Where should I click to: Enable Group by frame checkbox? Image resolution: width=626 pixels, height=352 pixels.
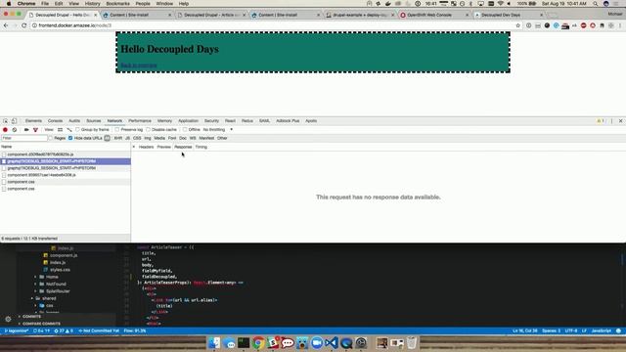click(77, 130)
